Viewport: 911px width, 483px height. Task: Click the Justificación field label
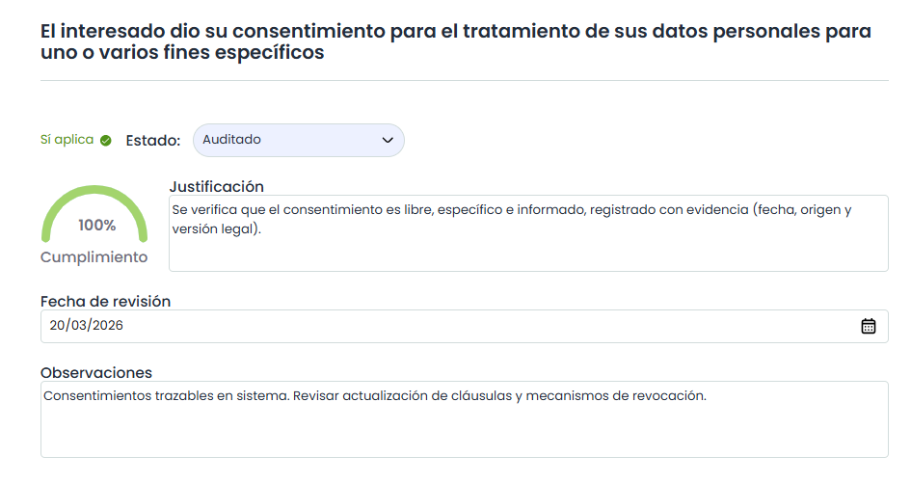pos(216,186)
